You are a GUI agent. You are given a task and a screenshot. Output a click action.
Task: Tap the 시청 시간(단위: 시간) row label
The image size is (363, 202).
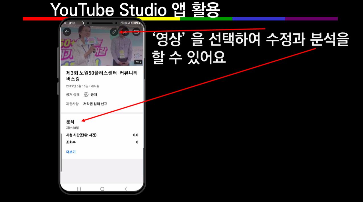(x=81, y=135)
